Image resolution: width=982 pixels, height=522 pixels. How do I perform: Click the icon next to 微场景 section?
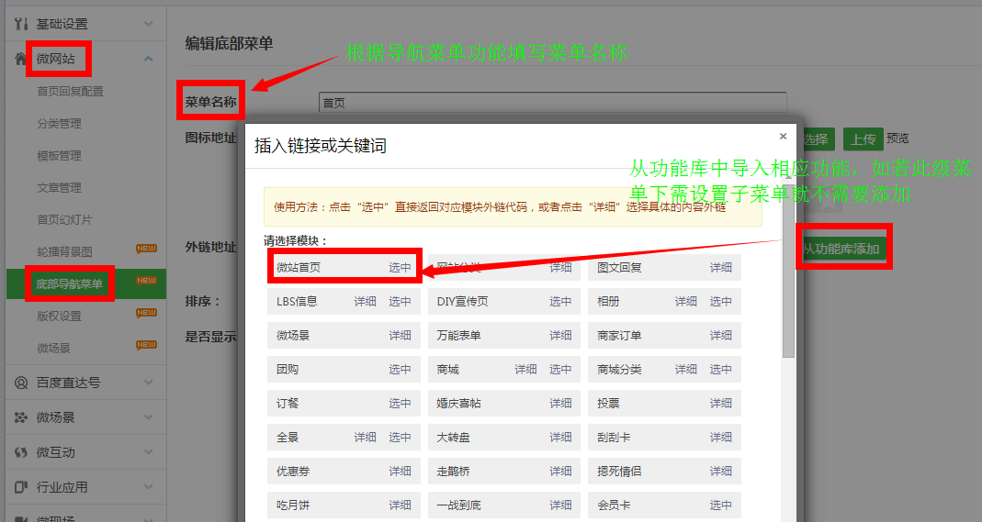coord(21,417)
